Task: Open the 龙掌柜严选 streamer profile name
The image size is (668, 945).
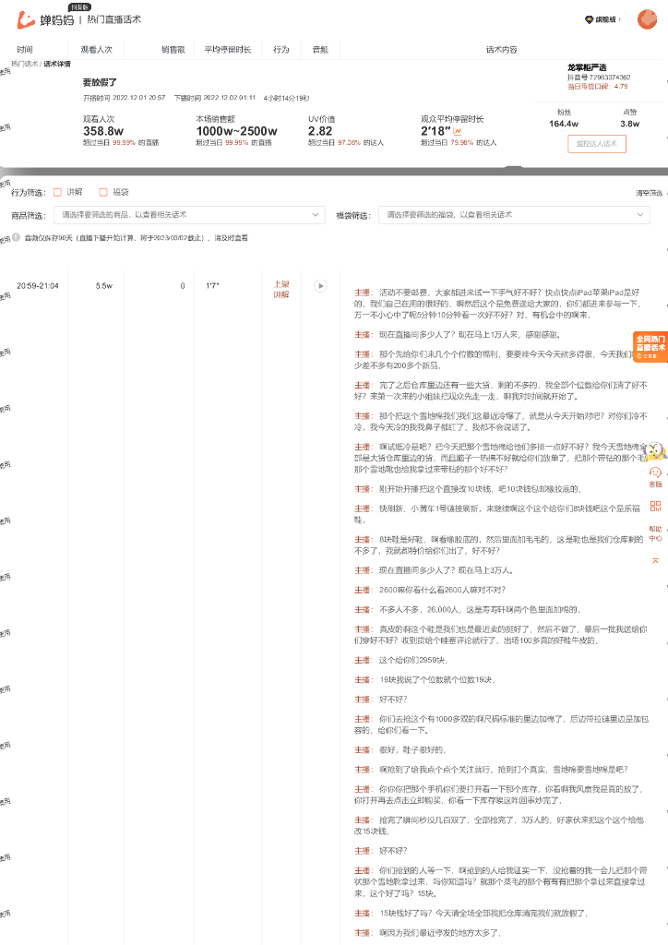Action: [x=587, y=67]
